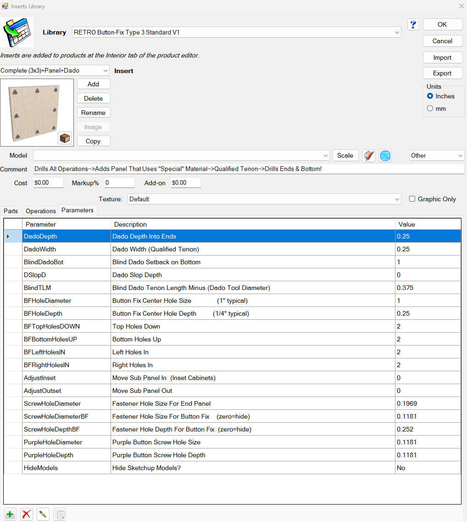This screenshot has width=467, height=522.
Task: Click the pencil edit parameter icon
Action: [x=43, y=514]
